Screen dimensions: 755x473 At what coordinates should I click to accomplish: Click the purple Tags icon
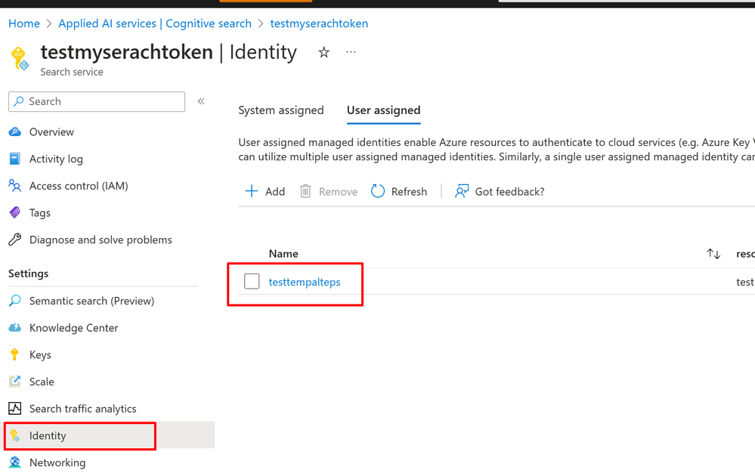[15, 212]
